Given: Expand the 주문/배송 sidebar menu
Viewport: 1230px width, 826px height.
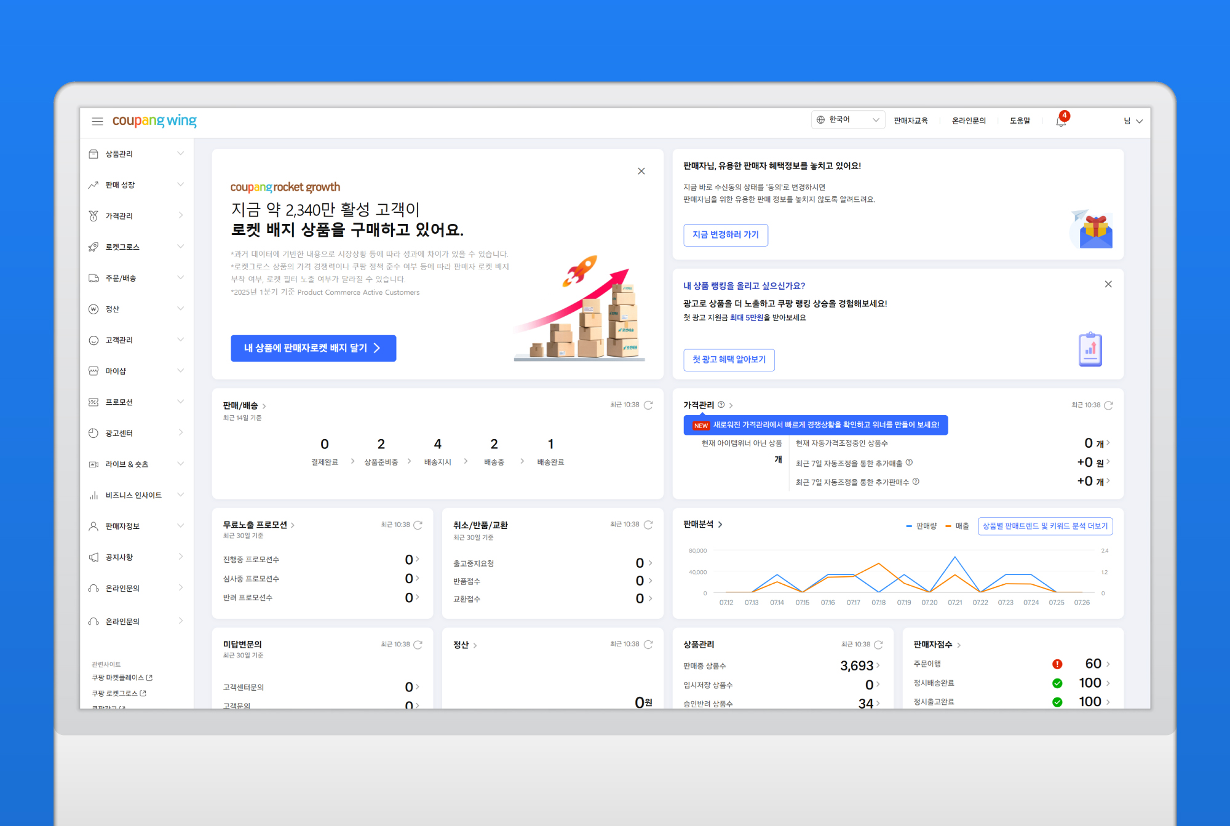Looking at the screenshot, I should coord(180,278).
